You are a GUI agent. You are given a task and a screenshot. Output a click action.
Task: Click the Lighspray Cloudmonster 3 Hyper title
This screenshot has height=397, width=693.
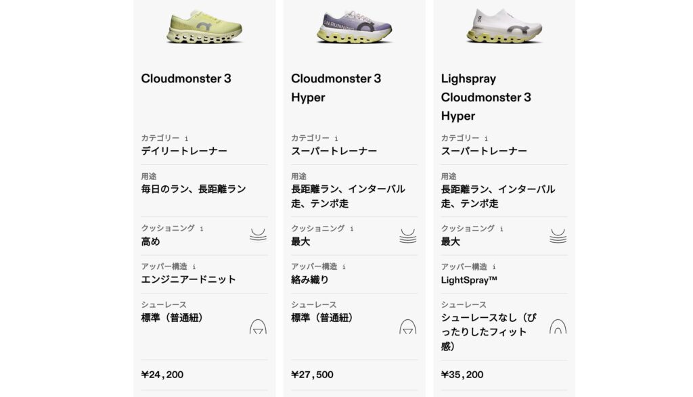[486, 97]
